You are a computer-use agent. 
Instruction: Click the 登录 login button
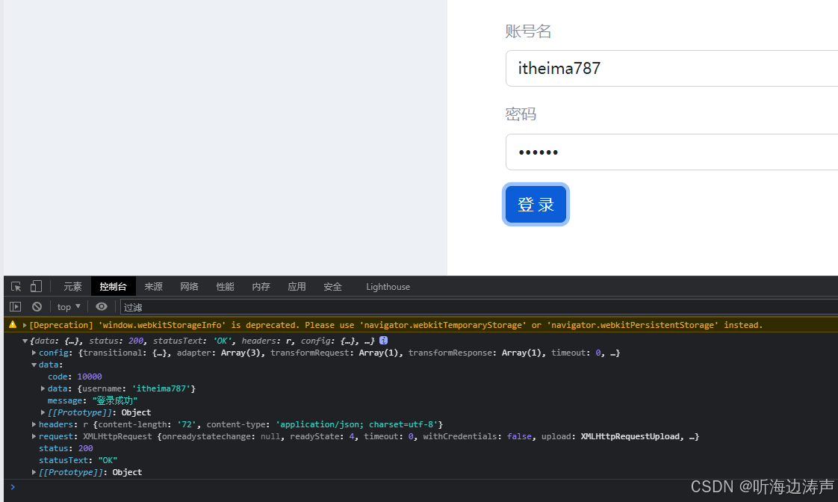(x=536, y=204)
